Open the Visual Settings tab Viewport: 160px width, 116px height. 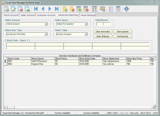pos(88,15)
